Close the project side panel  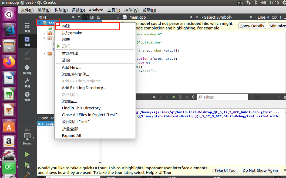(99, 17)
